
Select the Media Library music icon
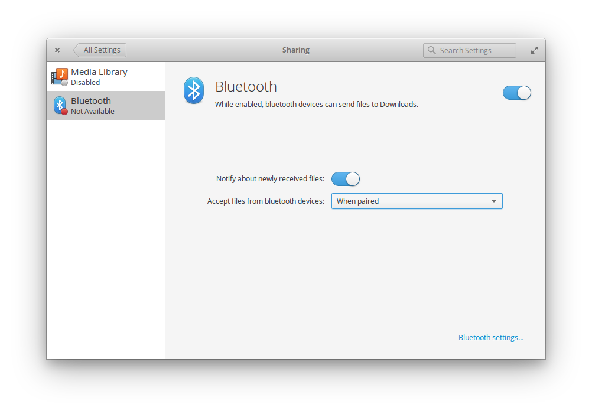(x=60, y=77)
